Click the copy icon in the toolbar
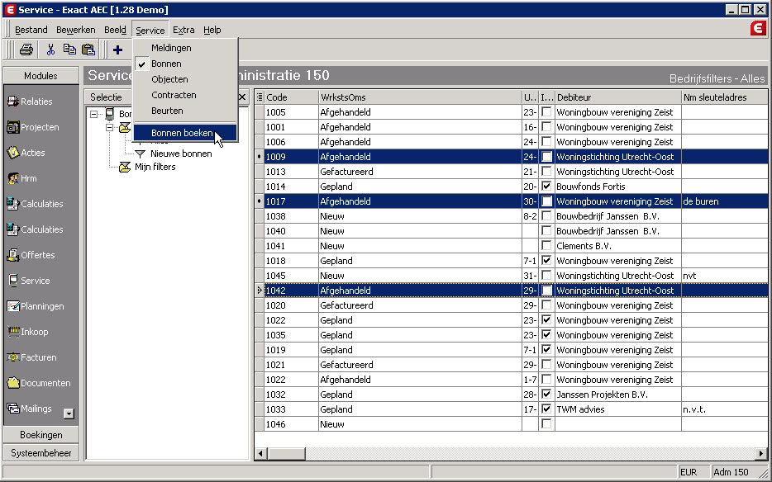This screenshot has height=482, width=772. pyautogui.click(x=69, y=50)
